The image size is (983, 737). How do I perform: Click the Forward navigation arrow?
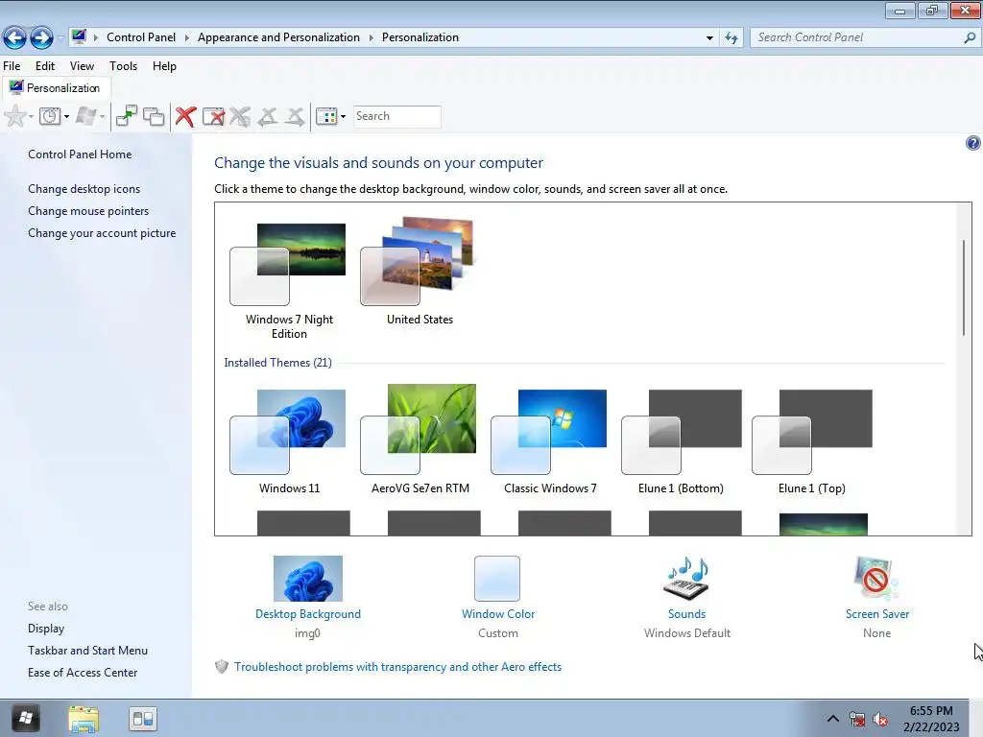click(41, 37)
